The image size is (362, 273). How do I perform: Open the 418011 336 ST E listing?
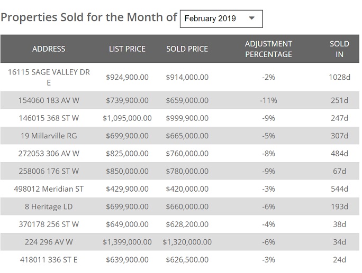tap(49, 260)
